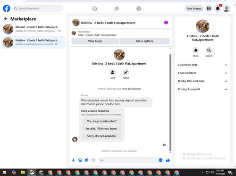Open the taskbar clock showing 6:35 PM

coord(220,172)
